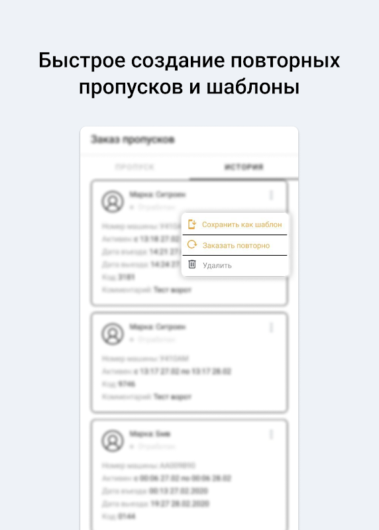Click the trash bin icon in the menu
The width and height of the screenshot is (379, 530).
(192, 264)
